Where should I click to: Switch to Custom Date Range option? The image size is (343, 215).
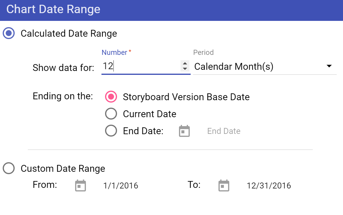9,168
